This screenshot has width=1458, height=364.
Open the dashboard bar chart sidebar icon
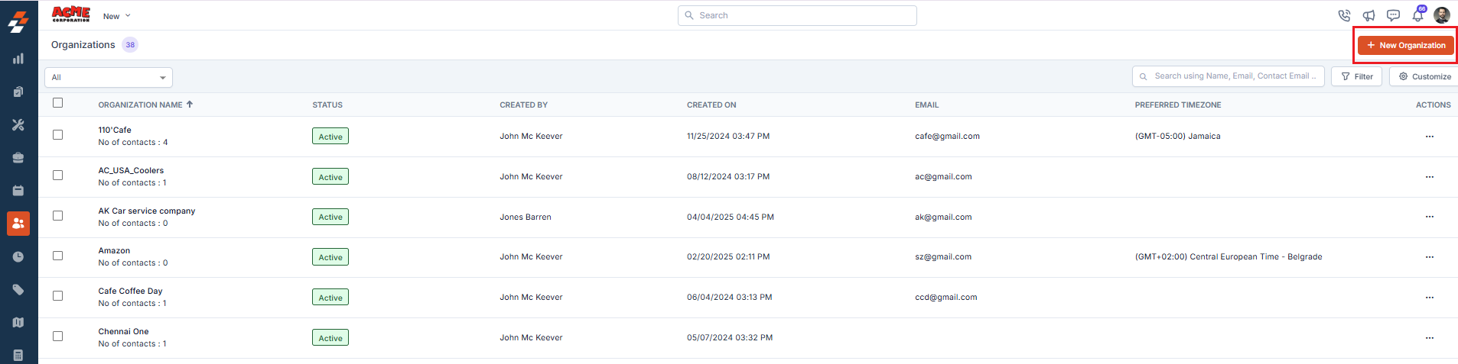tap(18, 59)
